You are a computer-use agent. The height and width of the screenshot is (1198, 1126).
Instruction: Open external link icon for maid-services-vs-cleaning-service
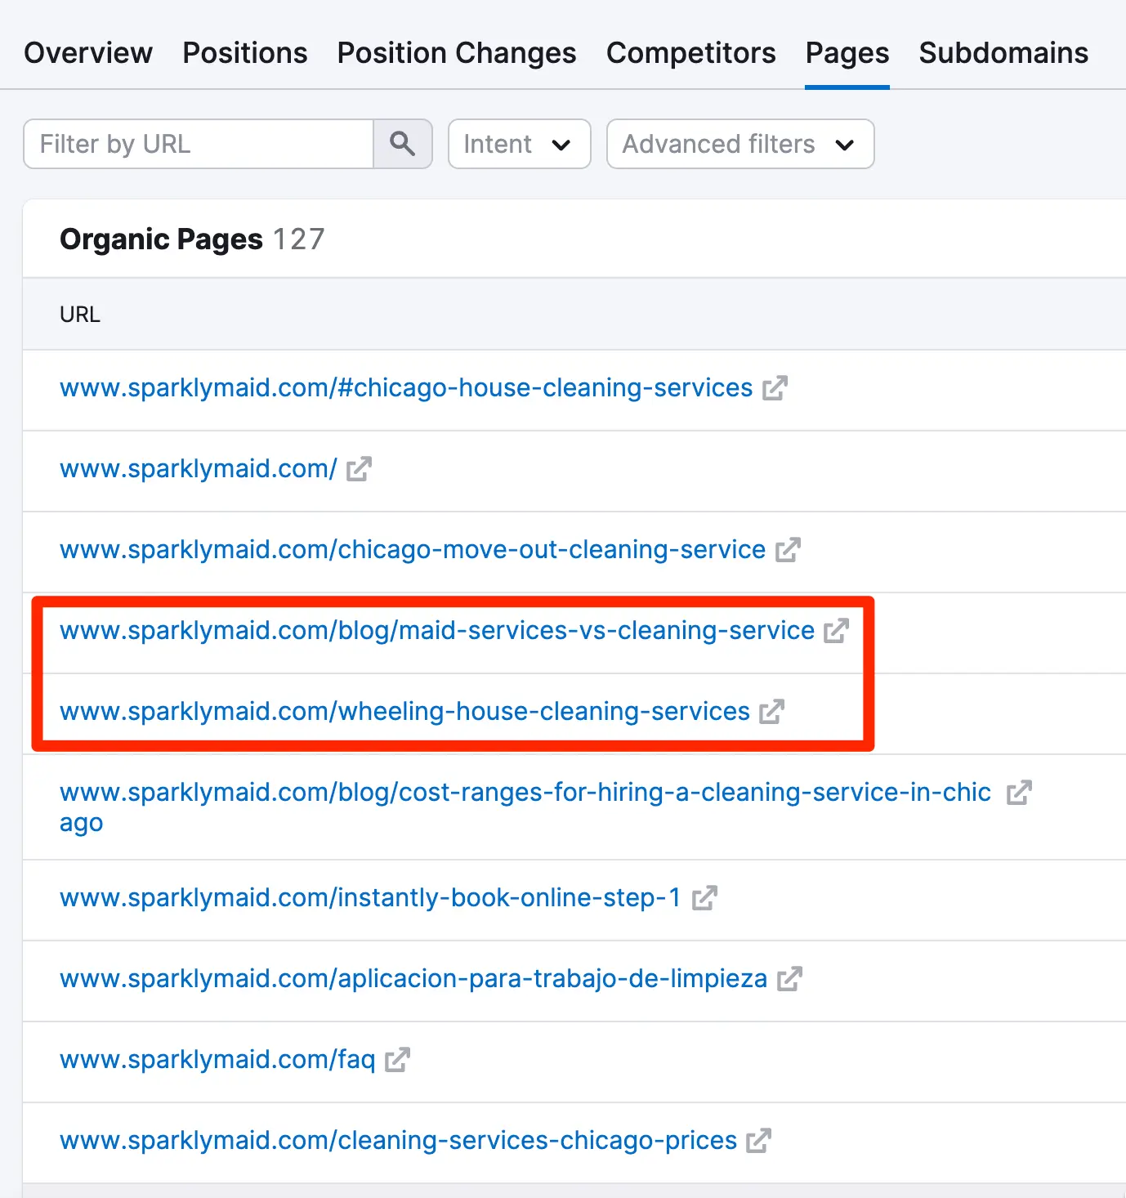coord(836,631)
